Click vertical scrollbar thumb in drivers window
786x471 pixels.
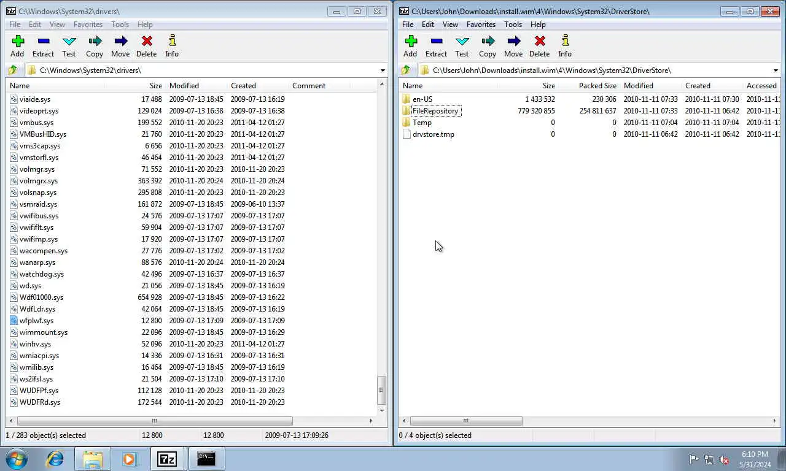tap(381, 390)
